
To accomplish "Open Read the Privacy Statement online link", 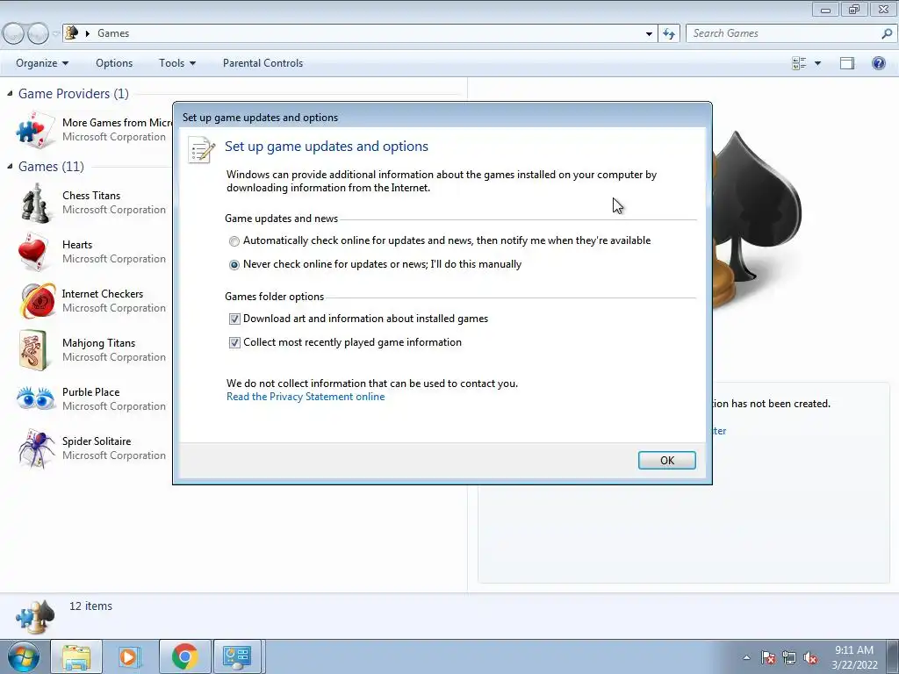I will [306, 397].
